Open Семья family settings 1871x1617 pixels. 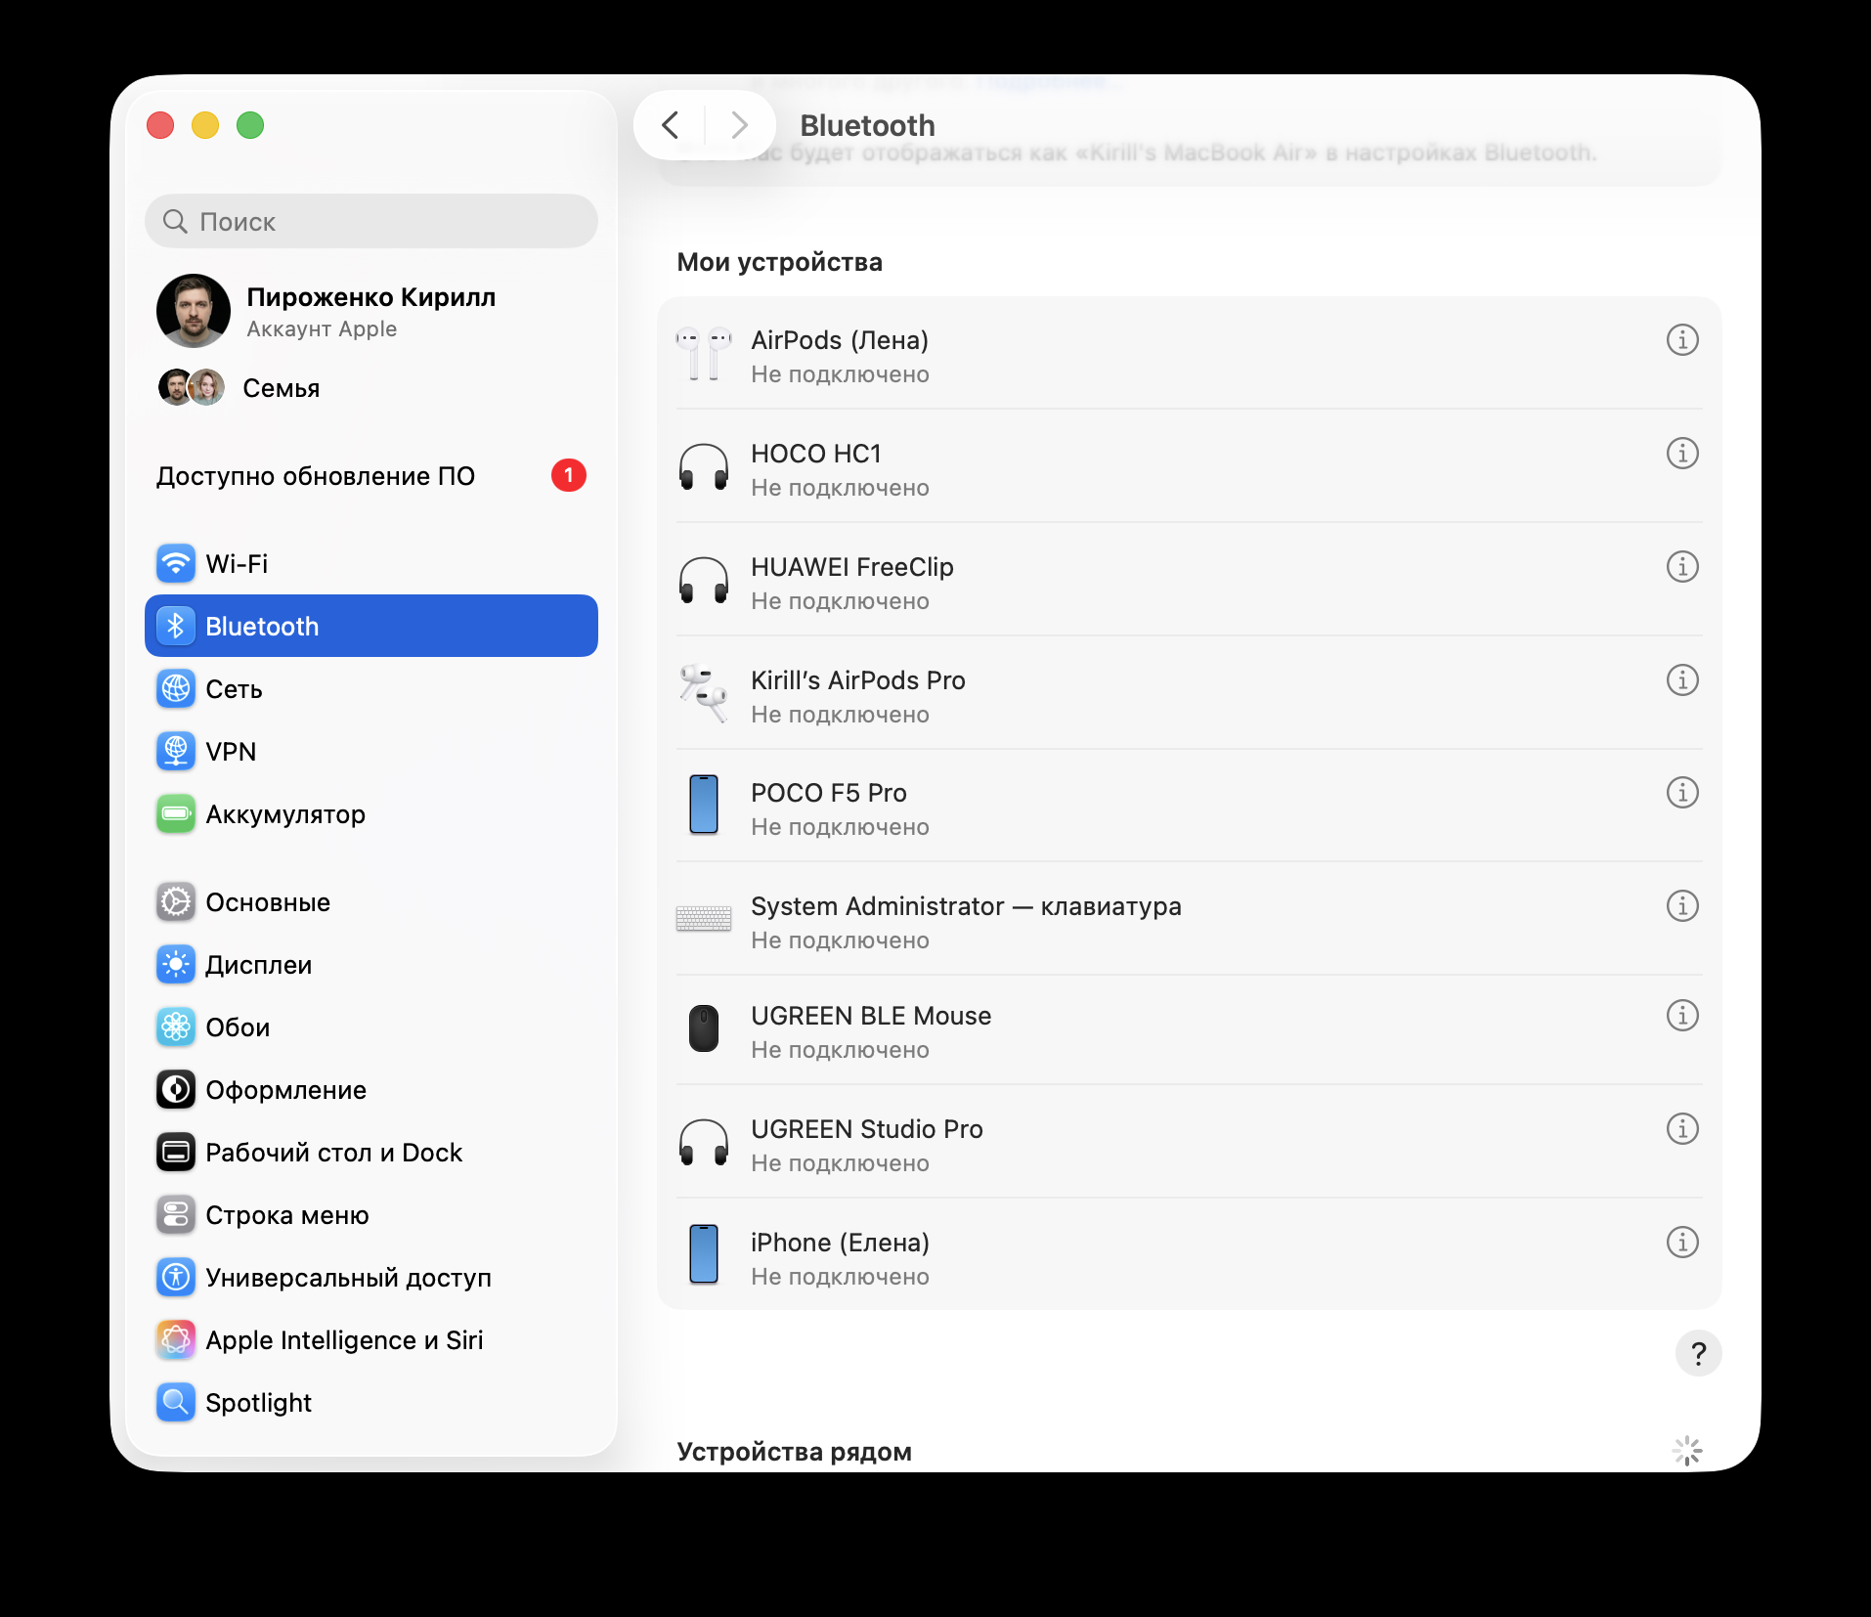(371, 388)
